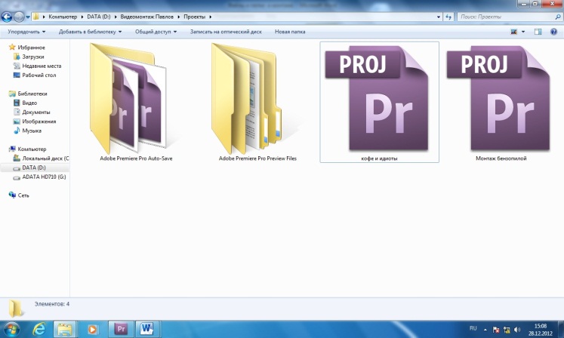Switch to Windows Explorer taskbar button
This screenshot has height=338, width=564.
click(65, 330)
